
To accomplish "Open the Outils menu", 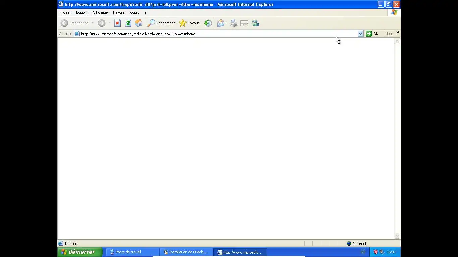I will point(134,12).
